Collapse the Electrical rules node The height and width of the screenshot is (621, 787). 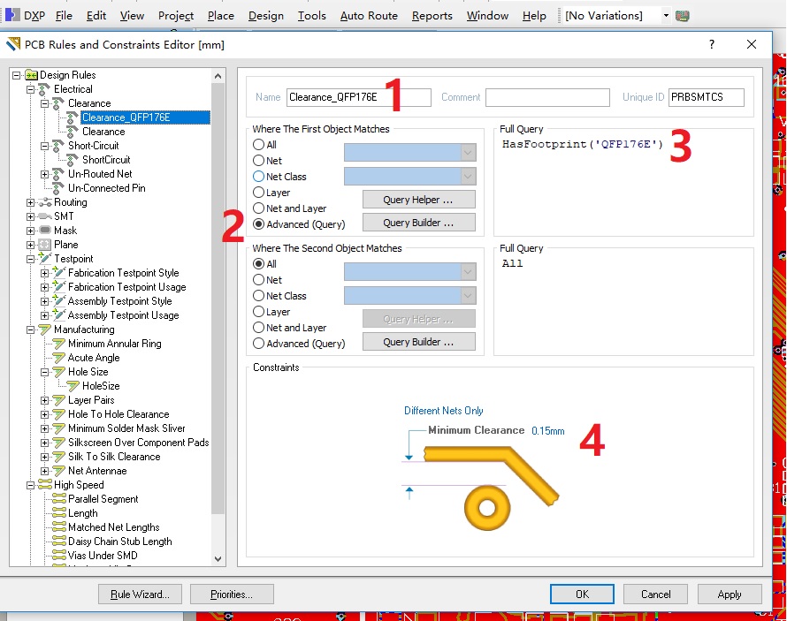31,89
